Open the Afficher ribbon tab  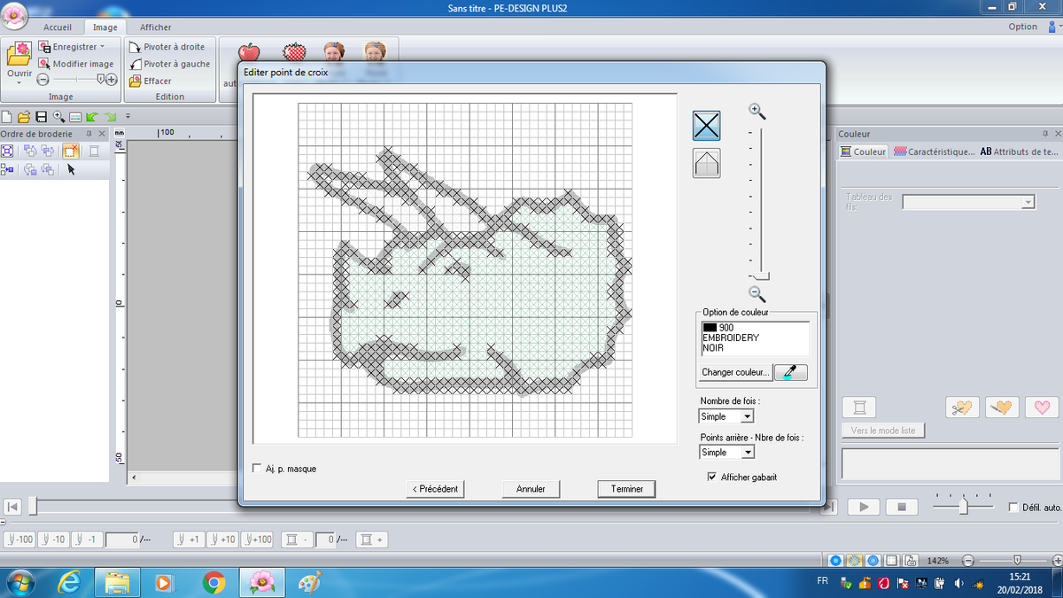coord(155,27)
